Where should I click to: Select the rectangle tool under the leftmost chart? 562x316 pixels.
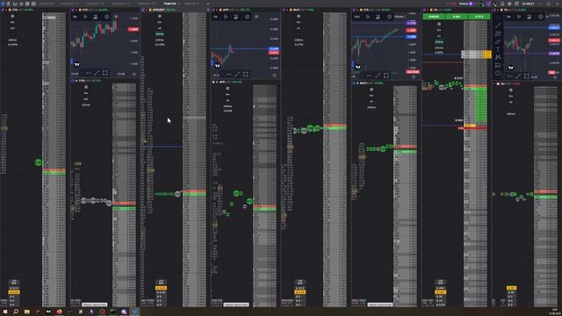point(105,73)
